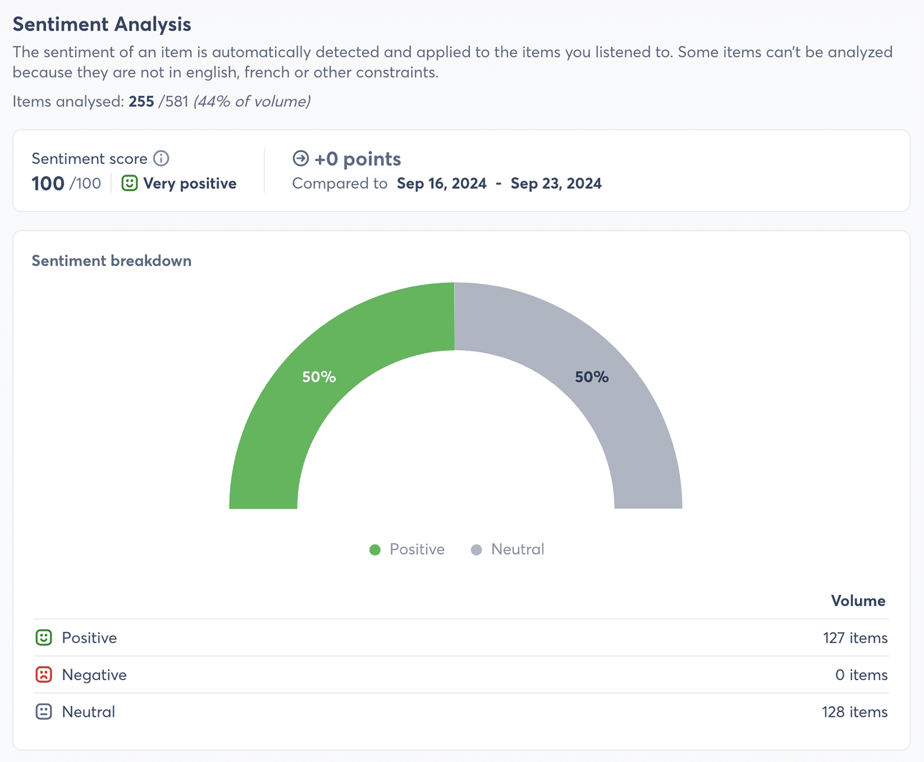This screenshot has height=762, width=924.
Task: Click the Sep 16, 2024 date
Action: click(x=442, y=184)
